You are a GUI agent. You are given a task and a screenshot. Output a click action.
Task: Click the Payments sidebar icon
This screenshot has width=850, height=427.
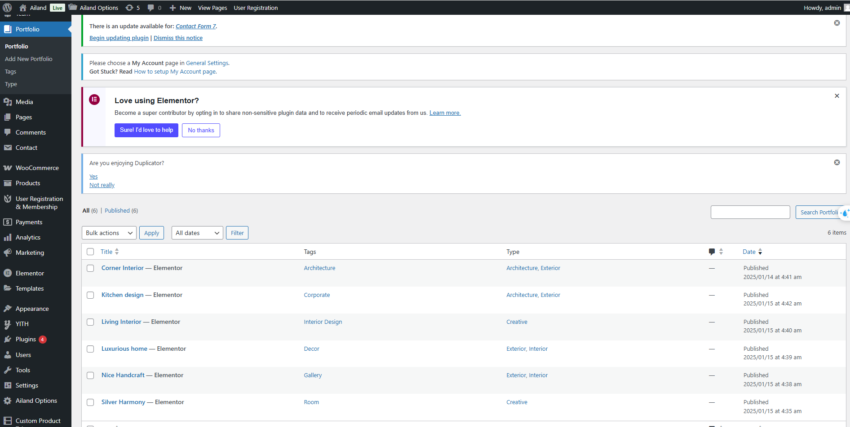pos(8,222)
